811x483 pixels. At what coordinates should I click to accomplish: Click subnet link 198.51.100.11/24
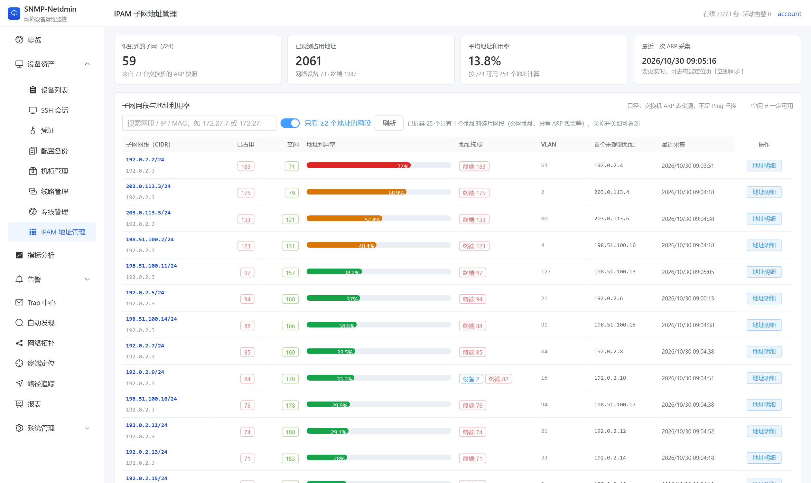tap(151, 266)
